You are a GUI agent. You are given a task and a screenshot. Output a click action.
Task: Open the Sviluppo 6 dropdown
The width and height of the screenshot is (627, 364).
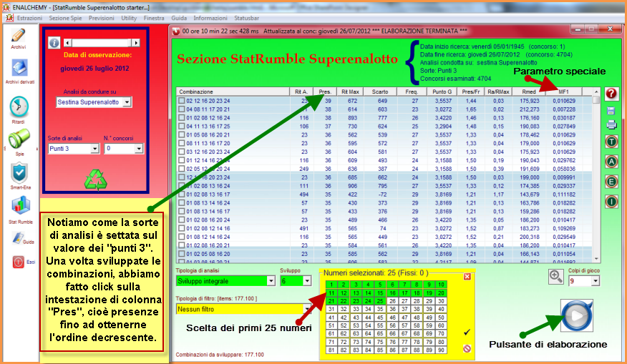coord(307,281)
